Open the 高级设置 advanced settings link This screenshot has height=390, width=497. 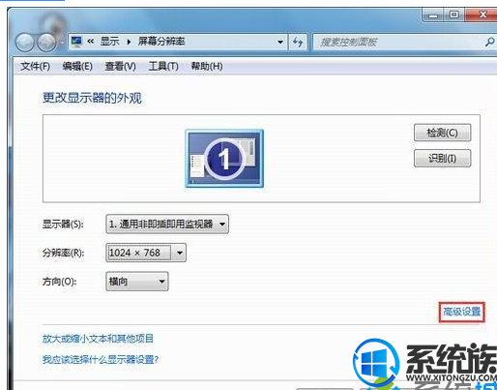pos(461,312)
